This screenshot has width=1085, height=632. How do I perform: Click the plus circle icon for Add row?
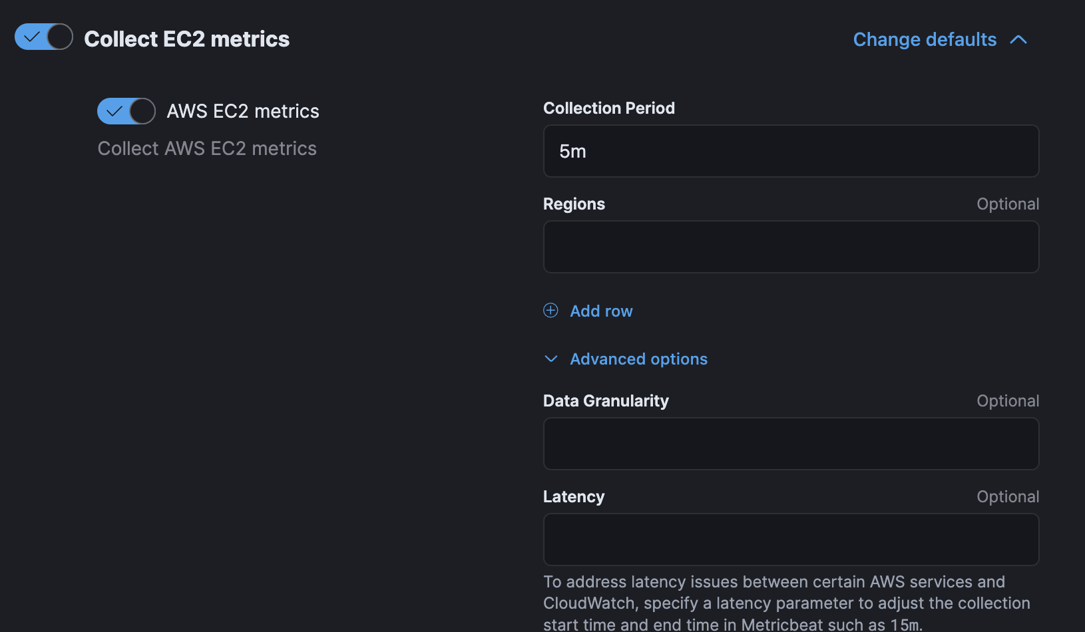click(550, 311)
